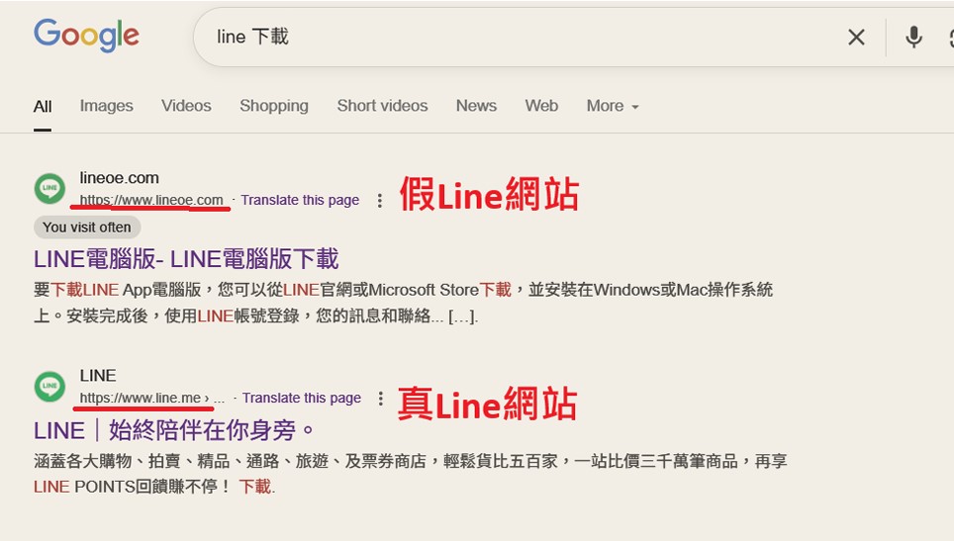This screenshot has width=954, height=541.
Task: Open the Shopping tab
Action: (274, 106)
